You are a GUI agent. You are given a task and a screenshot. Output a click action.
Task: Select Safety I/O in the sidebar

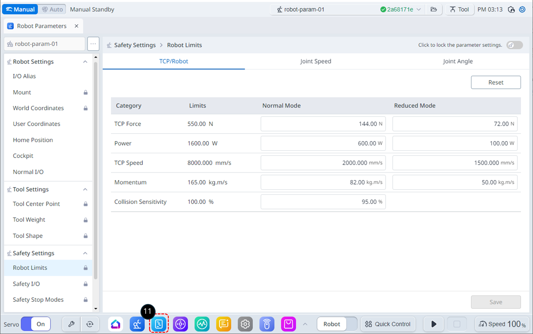pyautogui.click(x=26, y=284)
